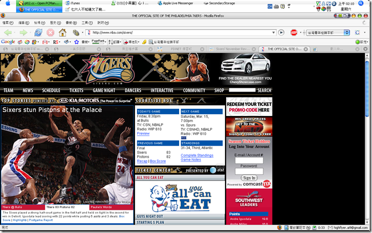The image size is (372, 233).
Task: Open the Box Score link in Courtside Box
Action: tap(158, 161)
